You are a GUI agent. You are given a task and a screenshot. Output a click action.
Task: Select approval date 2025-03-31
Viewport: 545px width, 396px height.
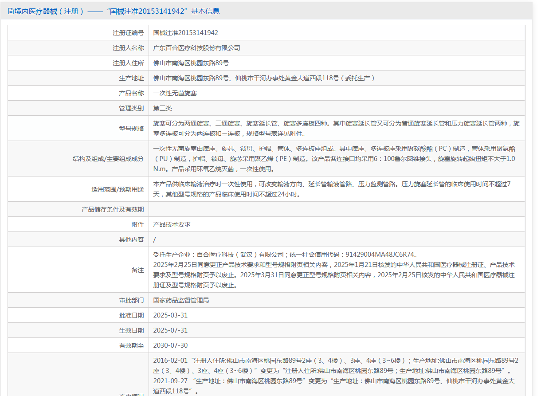[x=170, y=315]
